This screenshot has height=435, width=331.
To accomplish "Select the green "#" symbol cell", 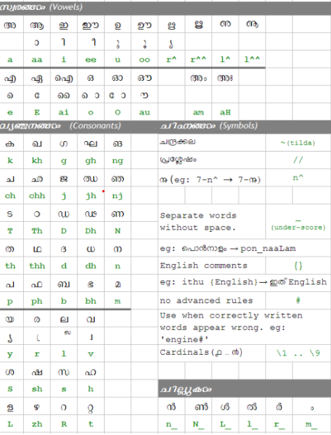I will click(x=298, y=300).
